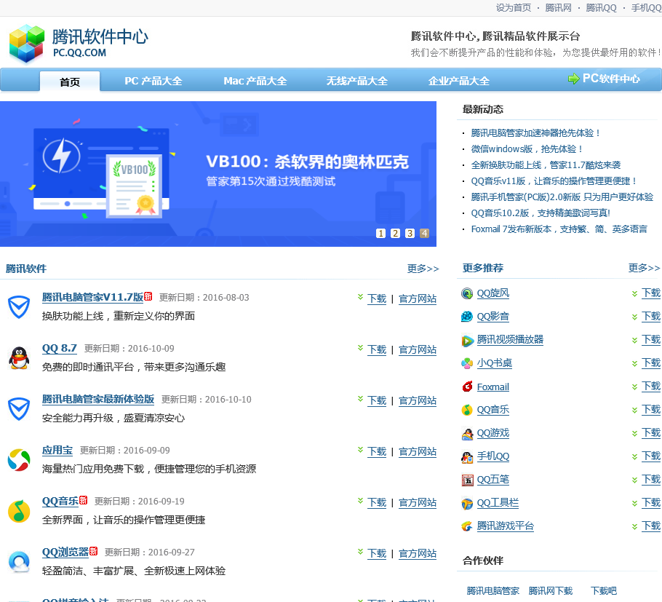
Task: Open news 微信windows版，抢先体验！
Action: tap(527, 149)
